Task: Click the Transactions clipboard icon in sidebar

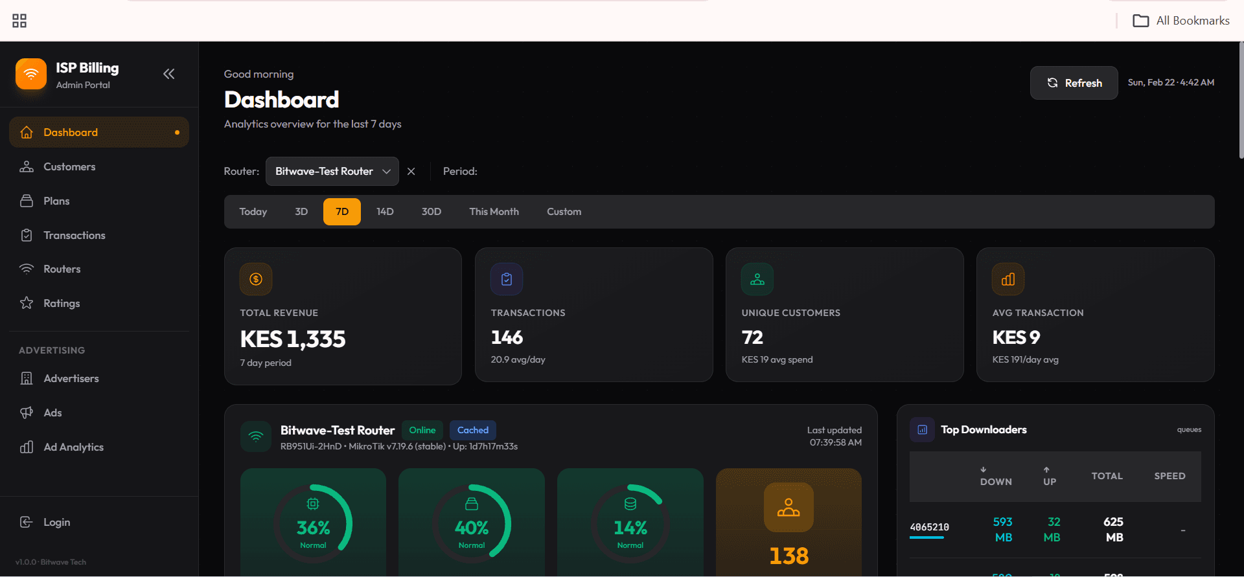Action: click(x=27, y=235)
